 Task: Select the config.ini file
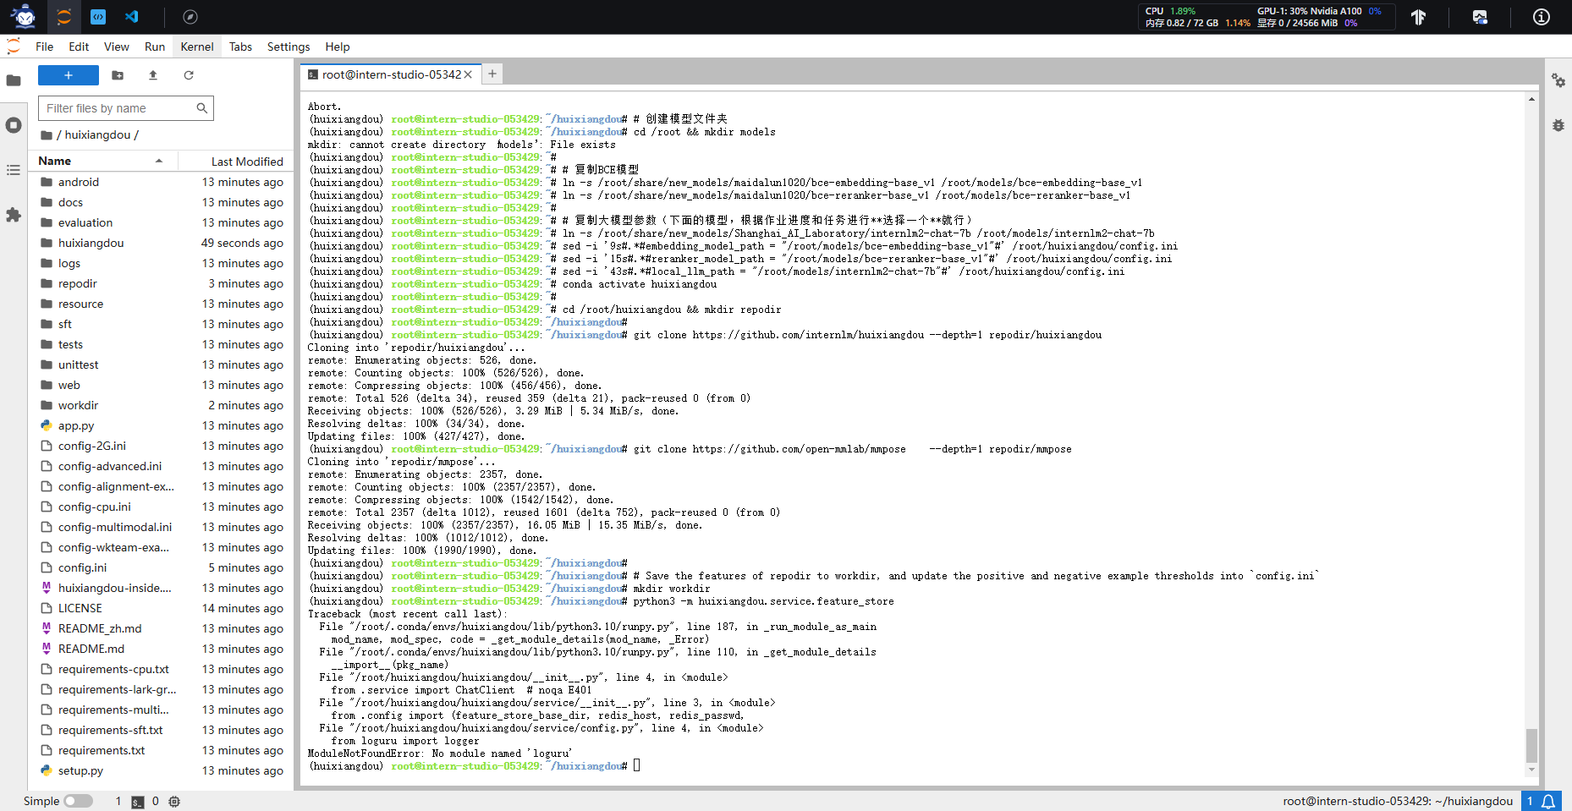tap(162, 567)
